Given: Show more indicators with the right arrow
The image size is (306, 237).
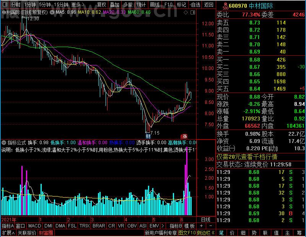Looking at the screenshot, I should coord(163,226).
